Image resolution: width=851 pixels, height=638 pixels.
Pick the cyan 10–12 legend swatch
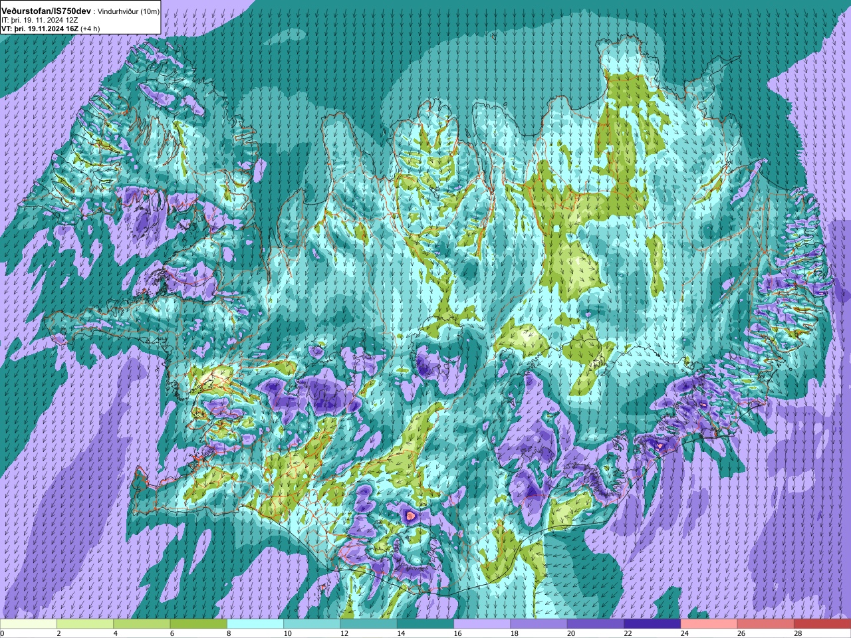point(312,624)
